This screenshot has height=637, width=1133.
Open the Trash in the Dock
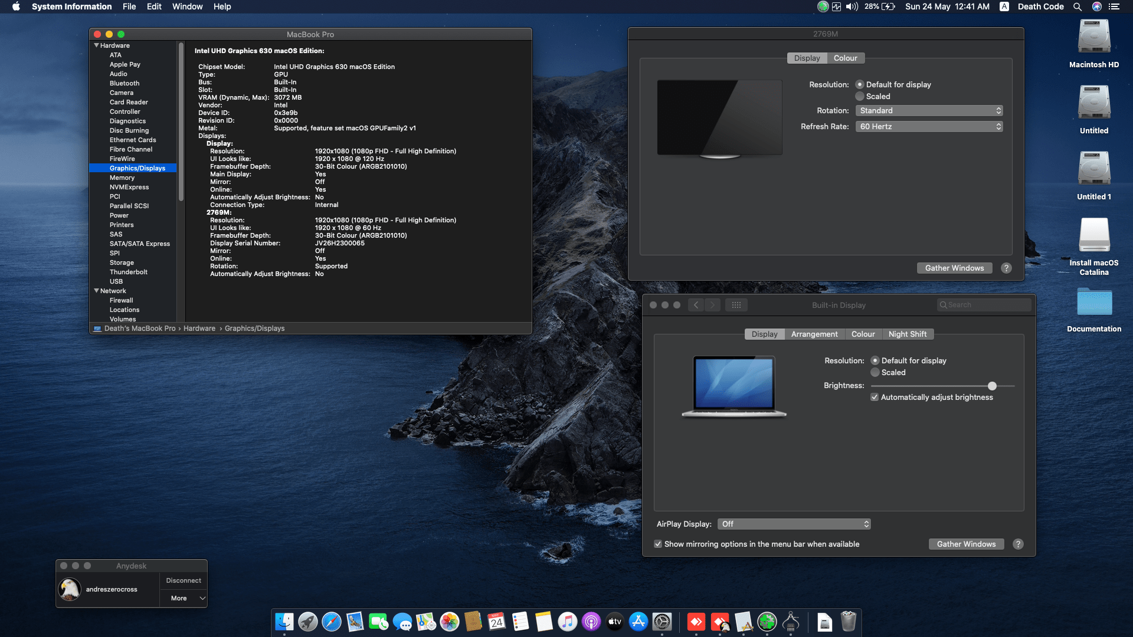(x=848, y=622)
